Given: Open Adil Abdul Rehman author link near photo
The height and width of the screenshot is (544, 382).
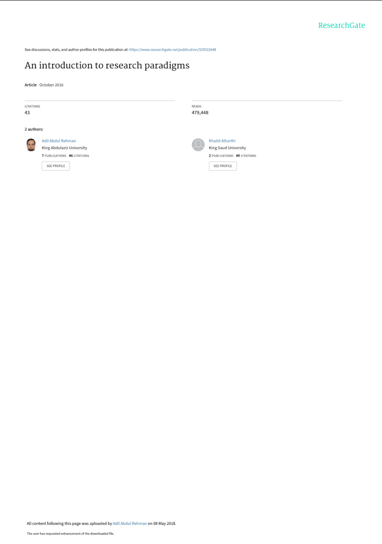Looking at the screenshot, I should [59, 141].
